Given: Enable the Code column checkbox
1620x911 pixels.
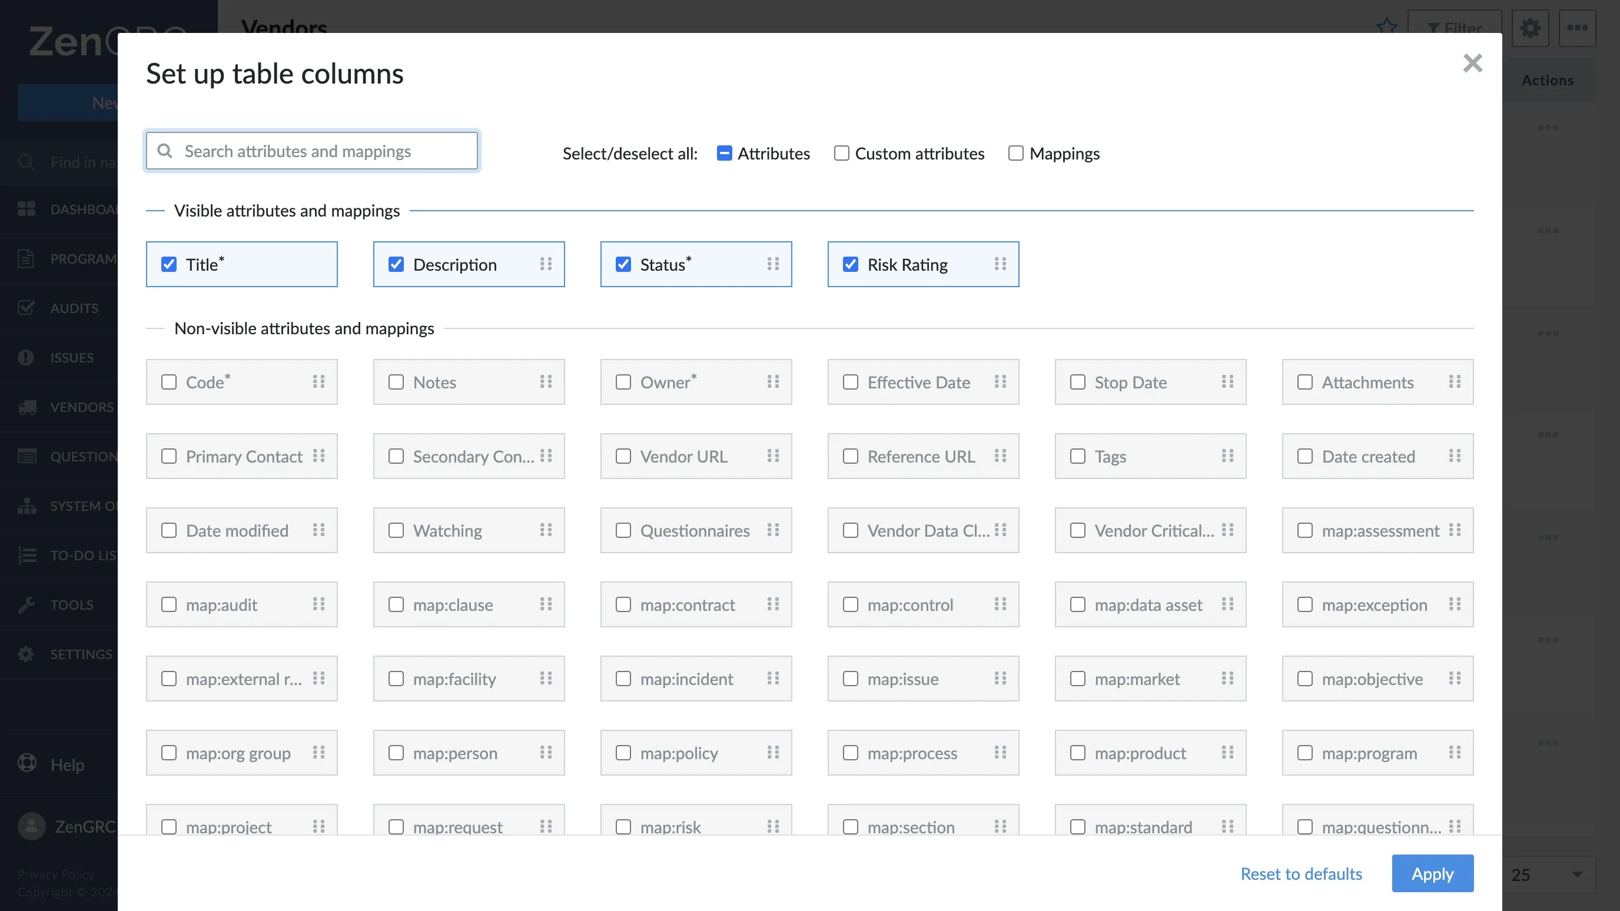Looking at the screenshot, I should (168, 381).
